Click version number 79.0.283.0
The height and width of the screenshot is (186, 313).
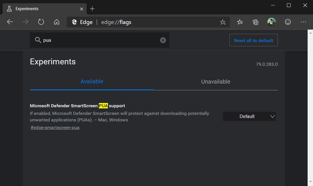click(267, 64)
